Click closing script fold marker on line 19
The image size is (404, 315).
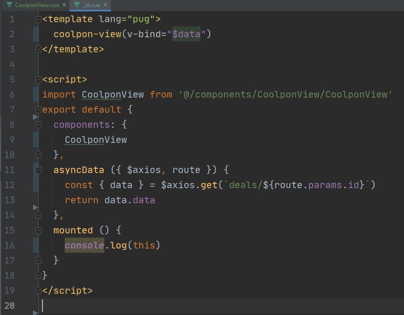38,290
